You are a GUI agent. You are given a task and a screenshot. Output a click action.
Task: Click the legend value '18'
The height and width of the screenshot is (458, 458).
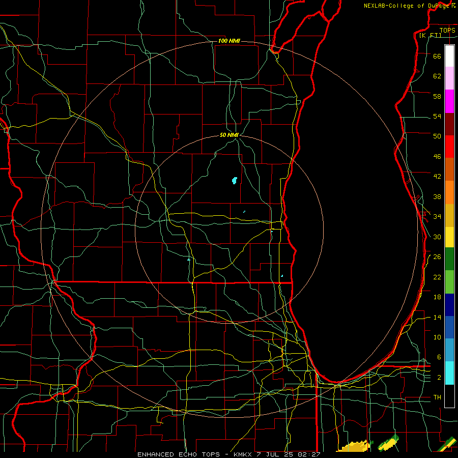coord(437,297)
